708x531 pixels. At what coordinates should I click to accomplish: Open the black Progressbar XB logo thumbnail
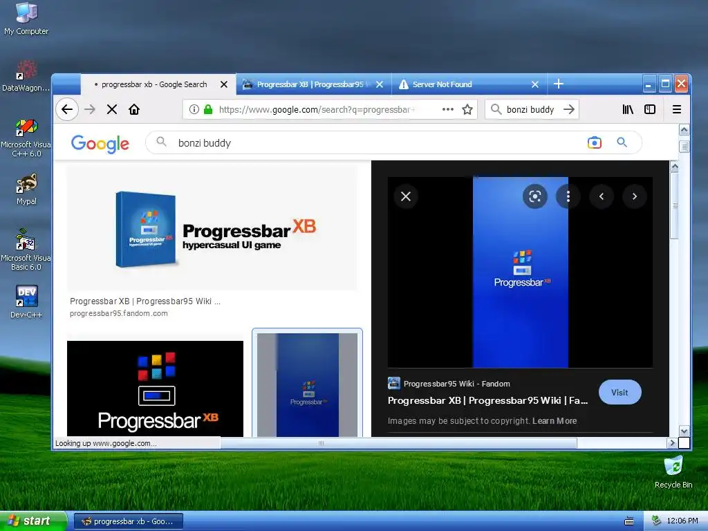[x=155, y=389]
